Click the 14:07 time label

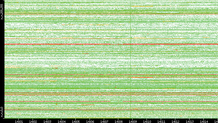pyautogui.click(x=104, y=122)
